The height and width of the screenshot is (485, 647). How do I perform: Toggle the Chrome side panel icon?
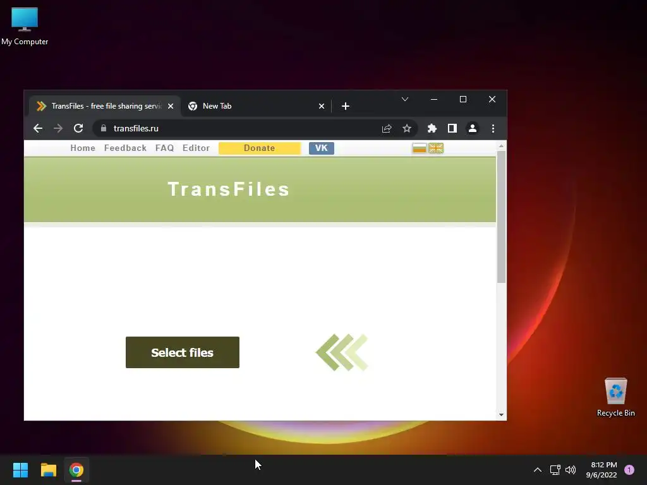[452, 128]
